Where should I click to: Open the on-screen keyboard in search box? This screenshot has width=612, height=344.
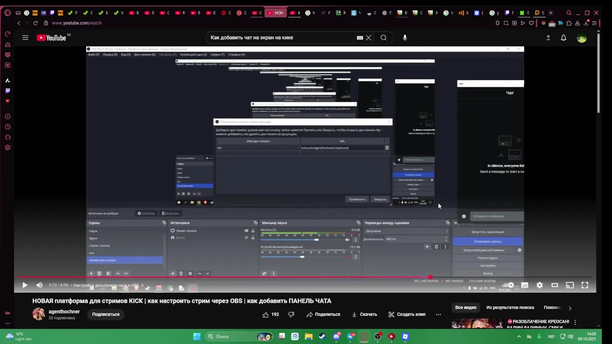tap(360, 38)
